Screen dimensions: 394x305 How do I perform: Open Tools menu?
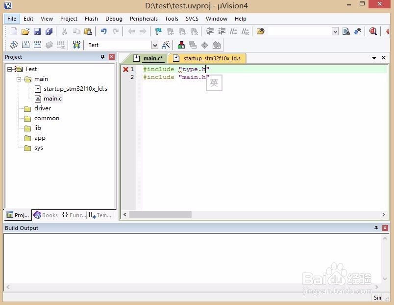coord(172,19)
